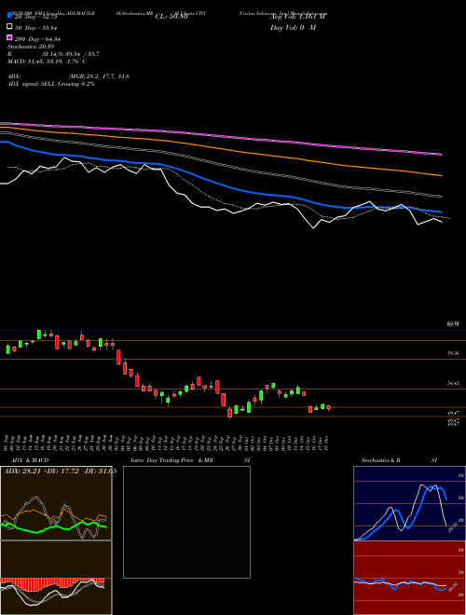Click the MACD values line

point(48,61)
